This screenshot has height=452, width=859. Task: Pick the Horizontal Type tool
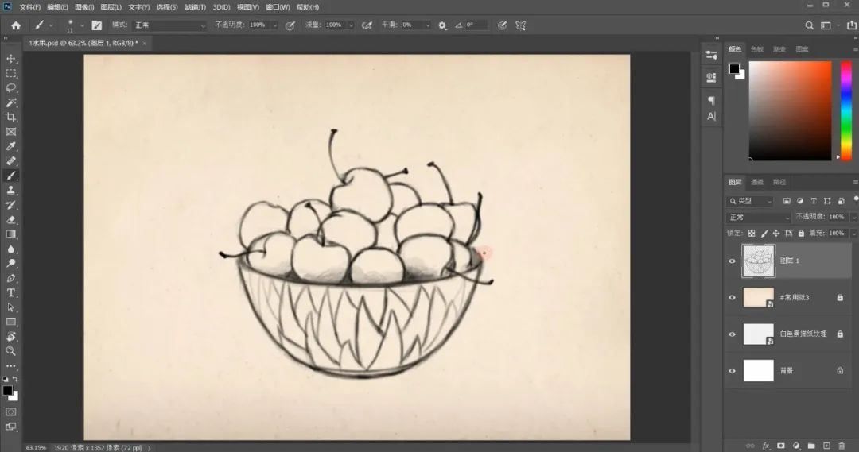(11, 293)
